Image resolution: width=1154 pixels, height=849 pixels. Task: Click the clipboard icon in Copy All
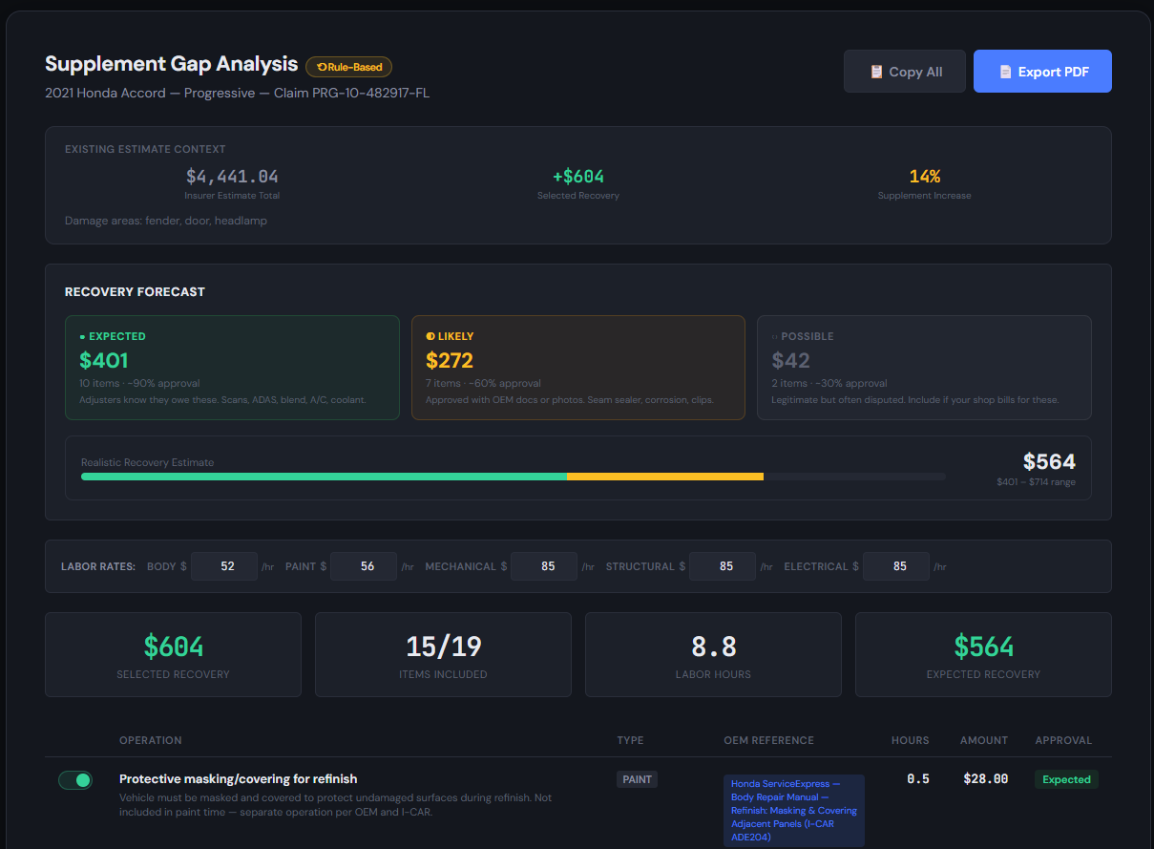pos(875,72)
